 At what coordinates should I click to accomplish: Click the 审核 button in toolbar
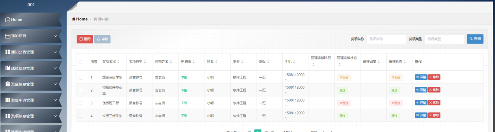[102, 39]
